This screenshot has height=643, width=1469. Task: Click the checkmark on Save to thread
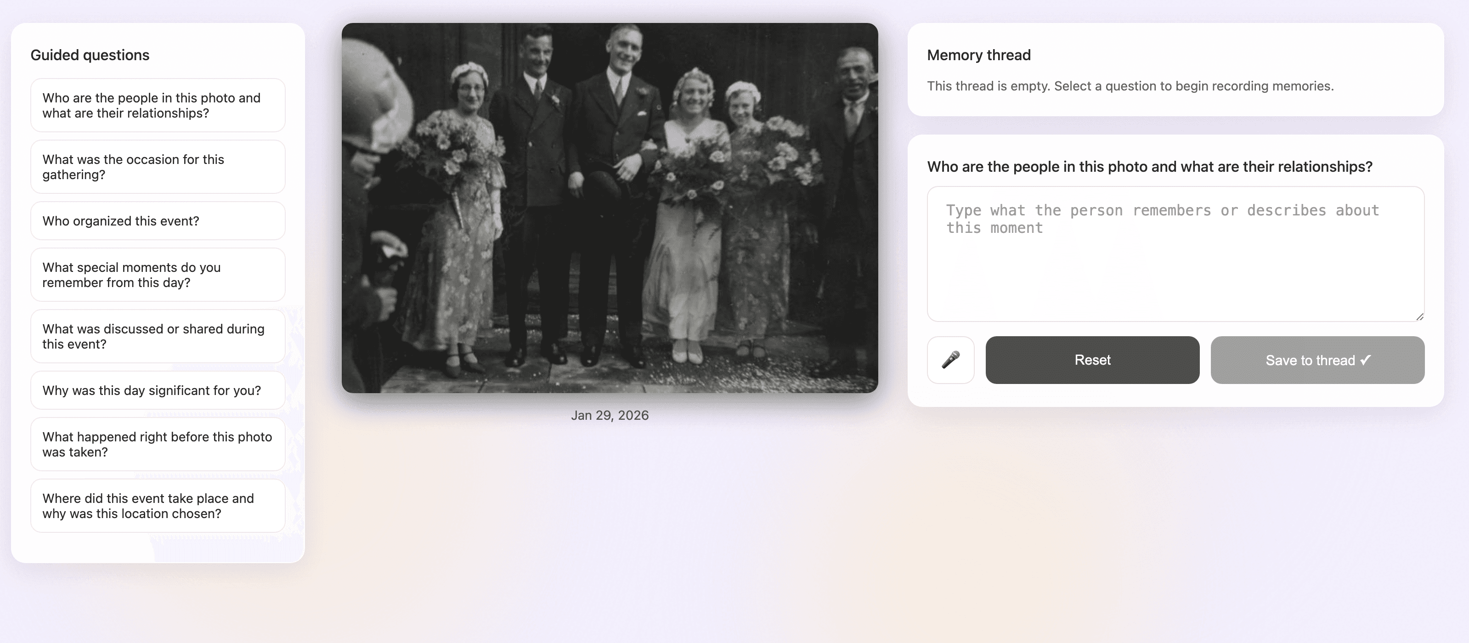point(1366,360)
